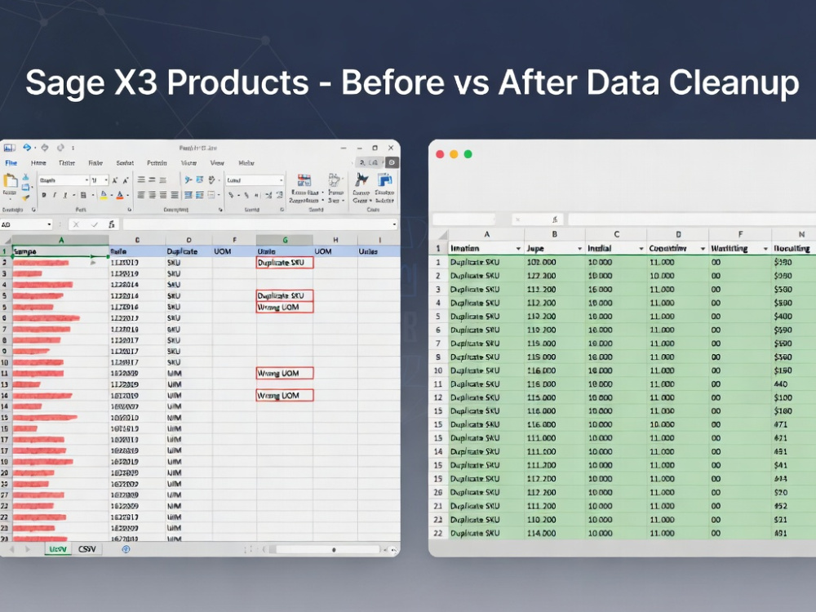Open the Home ribbon tab
The image size is (816, 612).
click(x=38, y=163)
